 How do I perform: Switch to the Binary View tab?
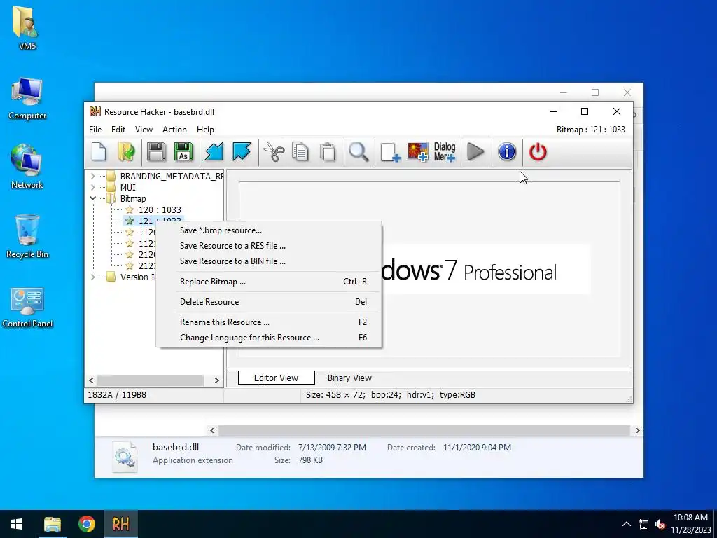(349, 378)
